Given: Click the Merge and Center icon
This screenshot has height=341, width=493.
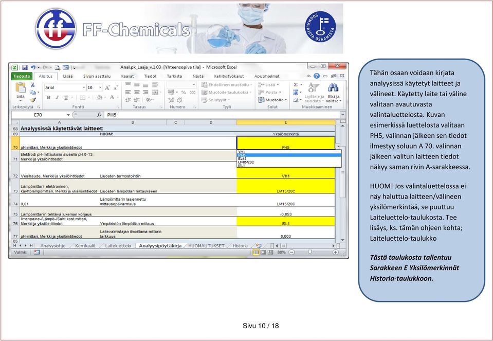Looking at the screenshot, I should coord(155,93).
